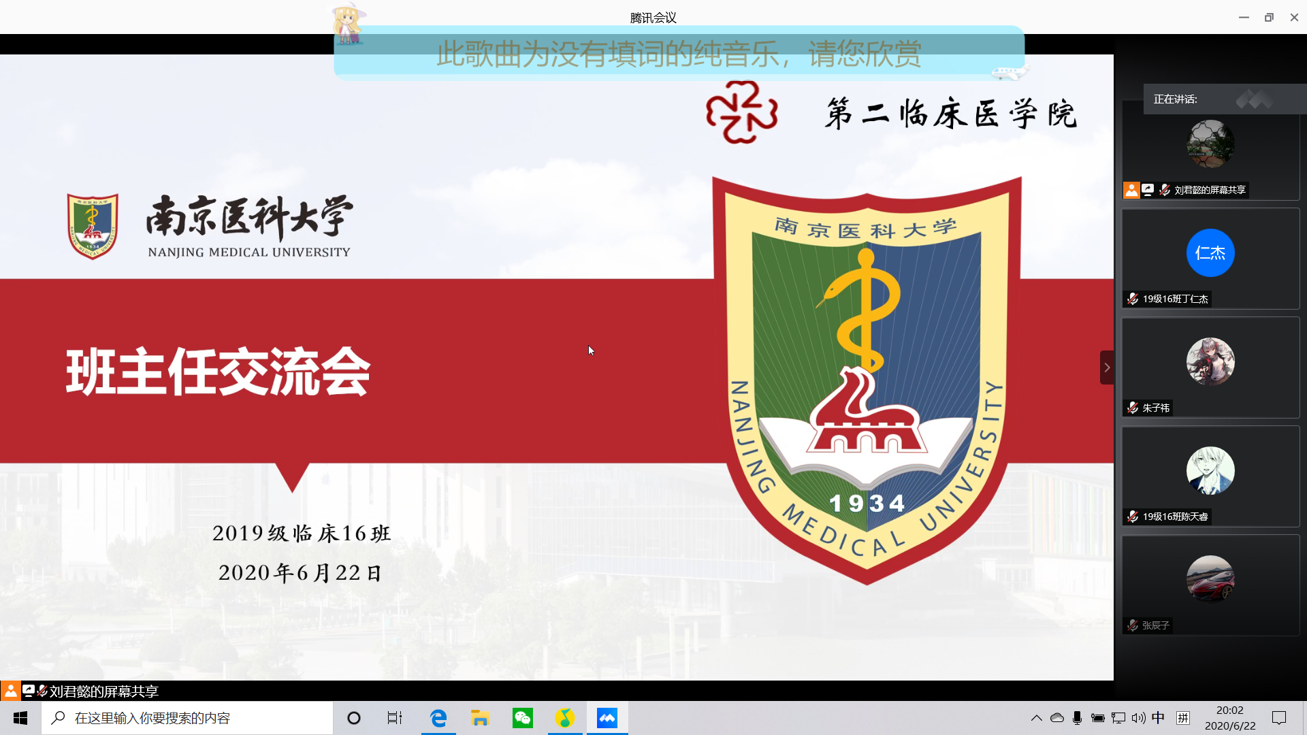Click the taskbar search input box
The width and height of the screenshot is (1307, 735).
[x=187, y=718]
